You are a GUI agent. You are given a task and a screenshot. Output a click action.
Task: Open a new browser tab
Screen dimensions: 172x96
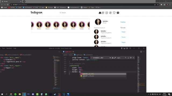pos(24,1)
